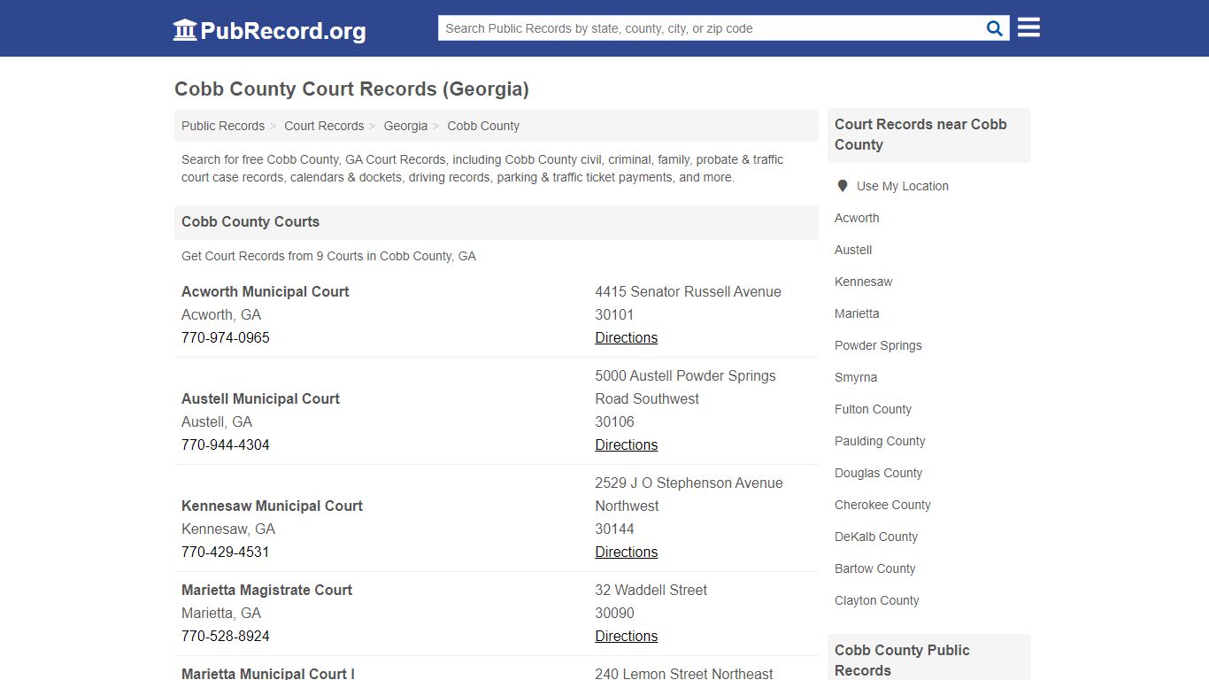The width and height of the screenshot is (1209, 680).
Task: Click Use My Location
Action: tap(902, 186)
